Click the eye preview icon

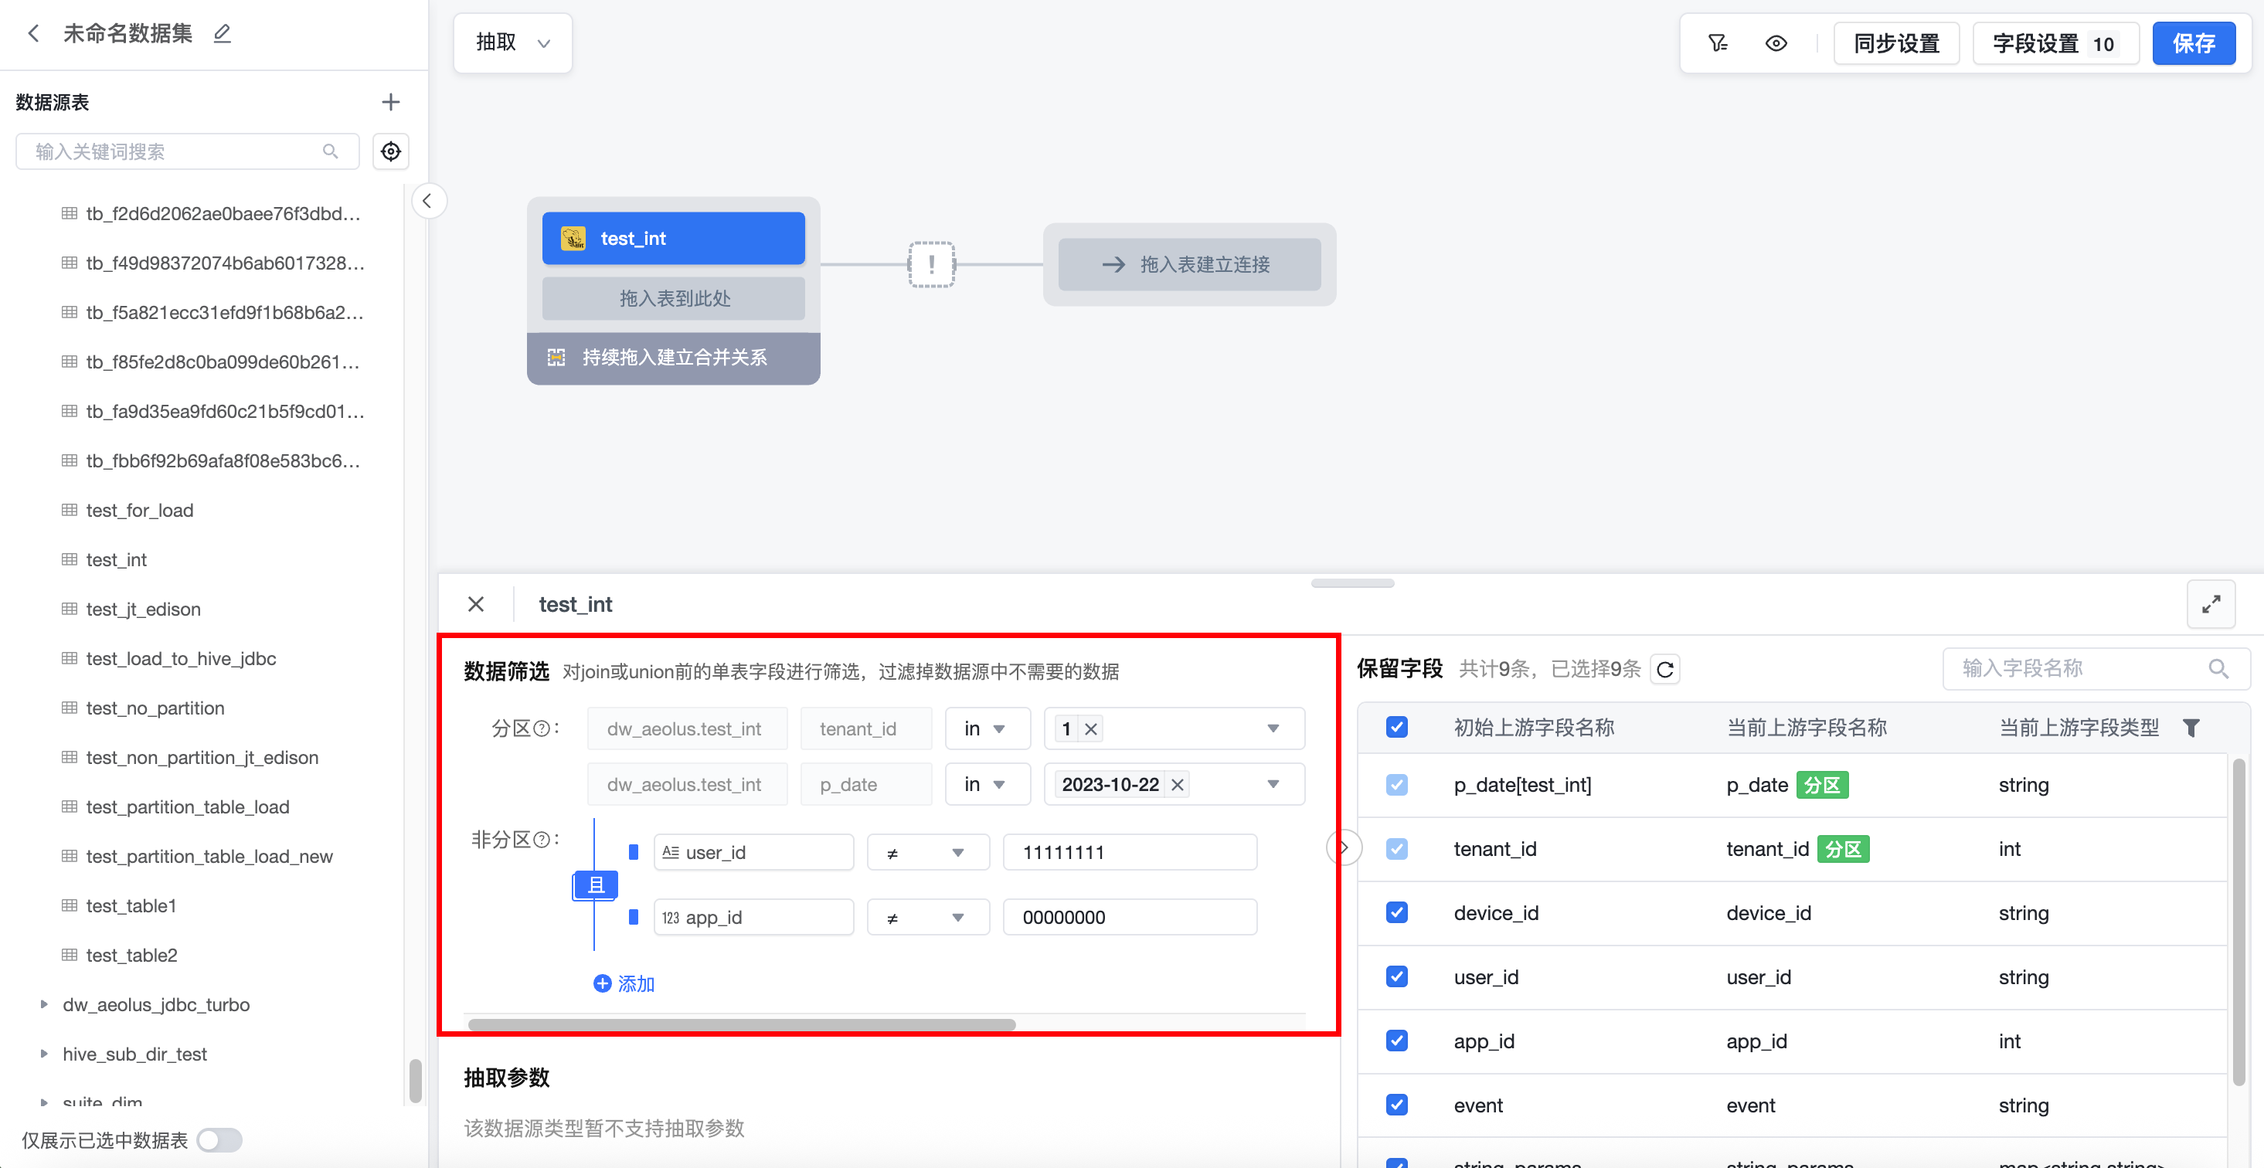tap(1776, 43)
